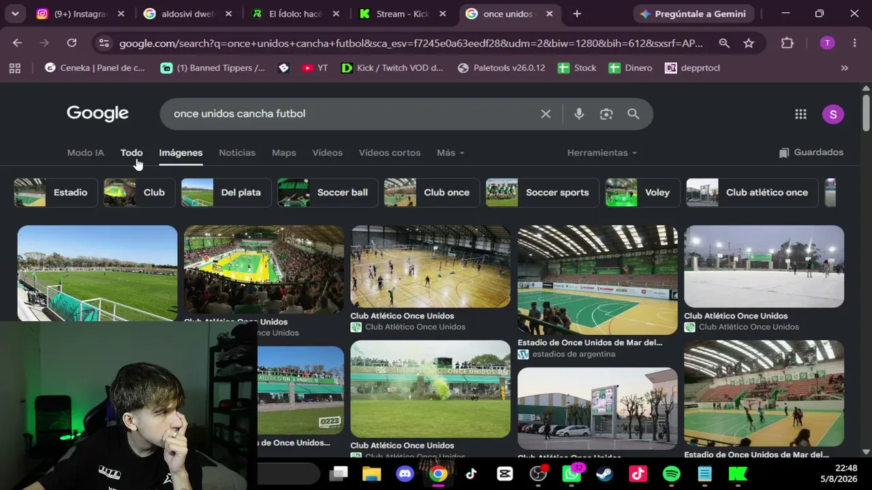The width and height of the screenshot is (872, 490).
Task: Switch to the El Ídolo browser tab
Action: pyautogui.click(x=295, y=14)
